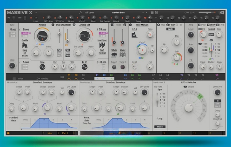
Task: Open the Blue Monark filter type menu
Action: click(x=142, y=25)
